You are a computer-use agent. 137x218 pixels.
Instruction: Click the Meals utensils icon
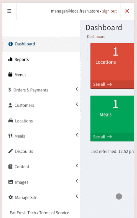10,136
